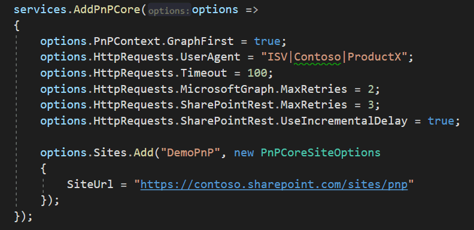Click the PnPContext identifier
Viewport: 474px width, 230px height.
click(127, 41)
